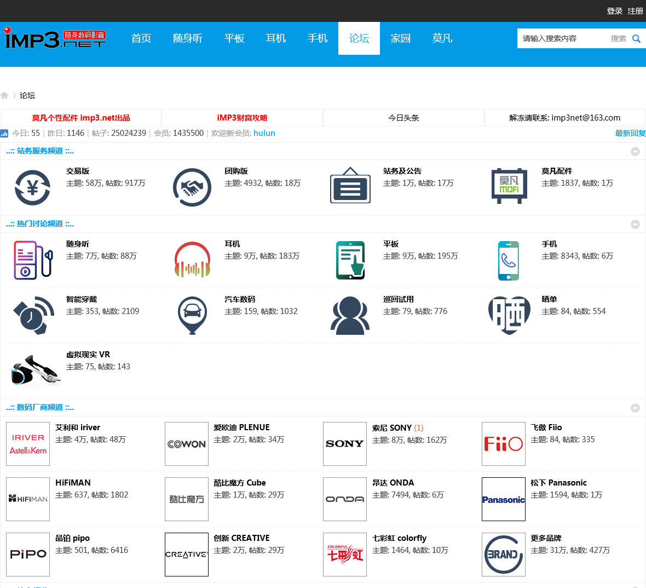This screenshot has height=588, width=646.
Task: Click the 站务服务频道 section title
Action: [40, 151]
